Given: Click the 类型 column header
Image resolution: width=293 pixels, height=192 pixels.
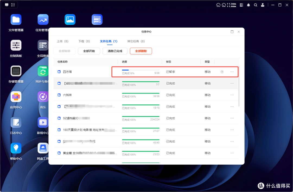Looking at the screenshot, I should [207, 62].
